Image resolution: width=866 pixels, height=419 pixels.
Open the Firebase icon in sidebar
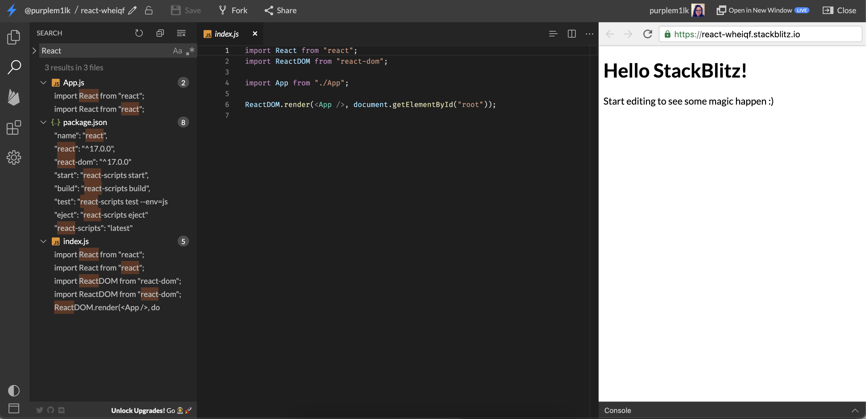[14, 97]
